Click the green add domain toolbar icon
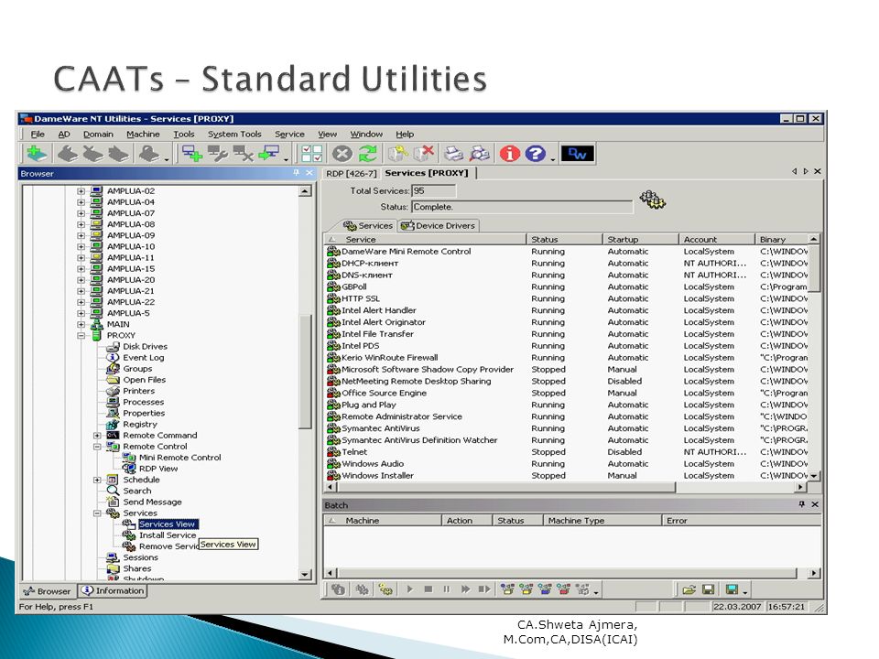The height and width of the screenshot is (659, 879). pyautogui.click(x=37, y=154)
